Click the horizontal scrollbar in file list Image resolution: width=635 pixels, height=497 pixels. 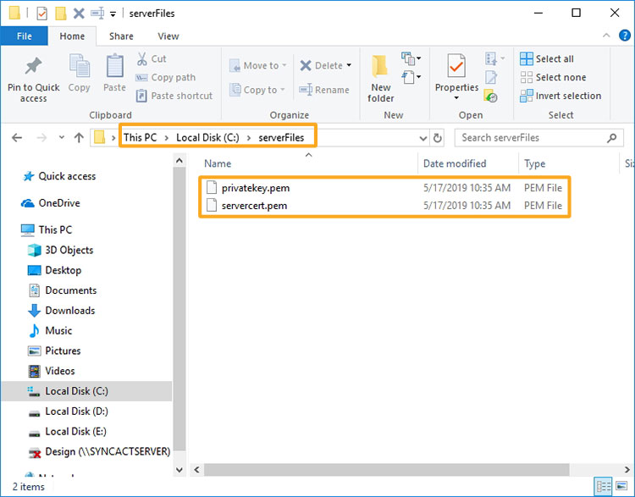[x=381, y=468]
